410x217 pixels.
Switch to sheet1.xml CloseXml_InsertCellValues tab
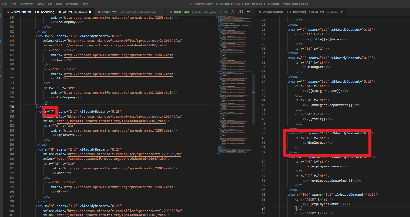click(x=130, y=12)
